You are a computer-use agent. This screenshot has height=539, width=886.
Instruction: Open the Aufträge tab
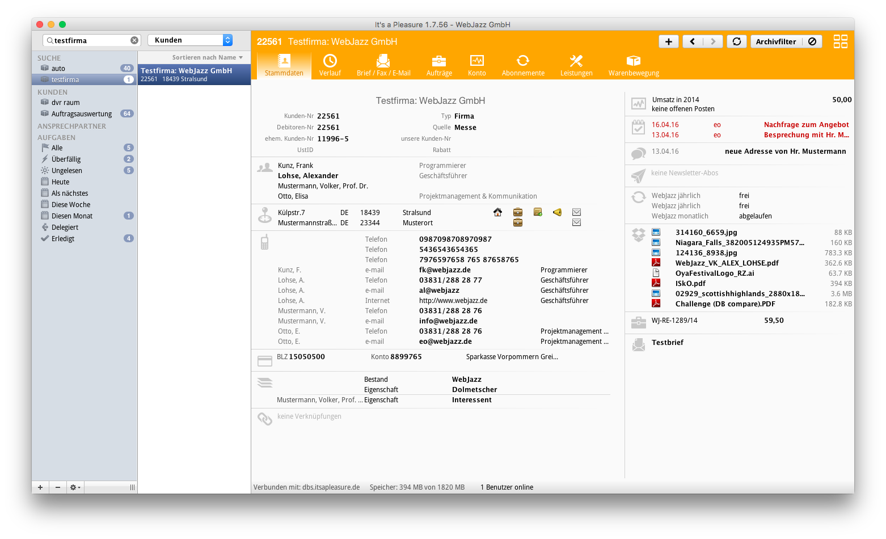point(439,65)
